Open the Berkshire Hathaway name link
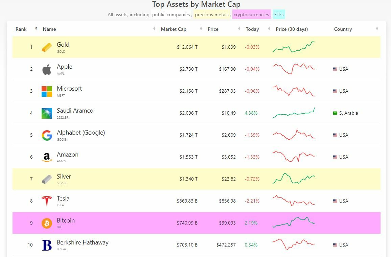 [x=83, y=242]
